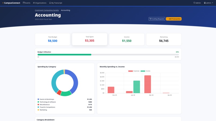Click the 2025-2026 Fiscal Year subtitle
This screenshot has height=121, width=216.
43,19
